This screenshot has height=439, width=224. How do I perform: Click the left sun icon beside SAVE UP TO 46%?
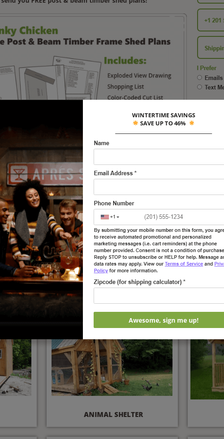click(x=135, y=123)
